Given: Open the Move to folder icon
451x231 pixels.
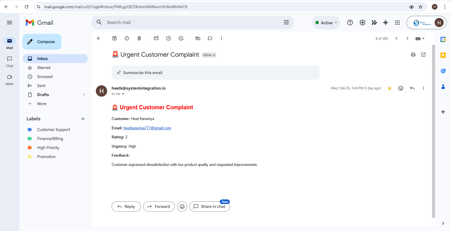Looking at the screenshot, I should (198, 38).
